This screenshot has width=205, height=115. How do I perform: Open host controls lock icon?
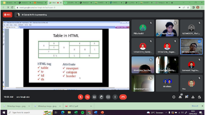pyautogui.click(x=199, y=97)
